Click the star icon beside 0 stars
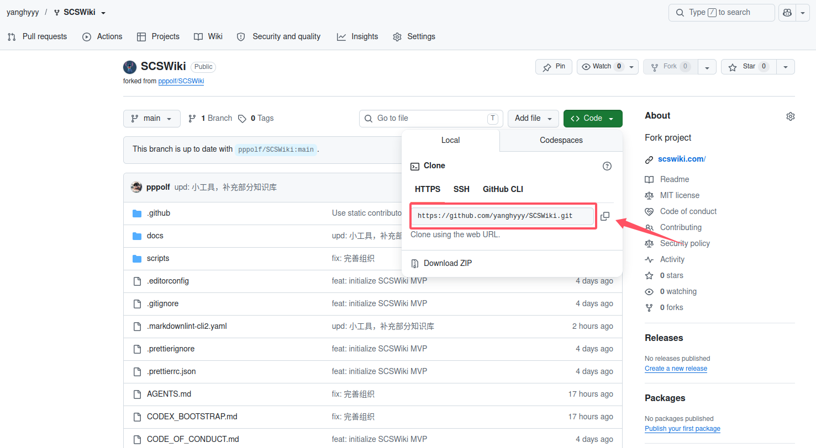 649,276
